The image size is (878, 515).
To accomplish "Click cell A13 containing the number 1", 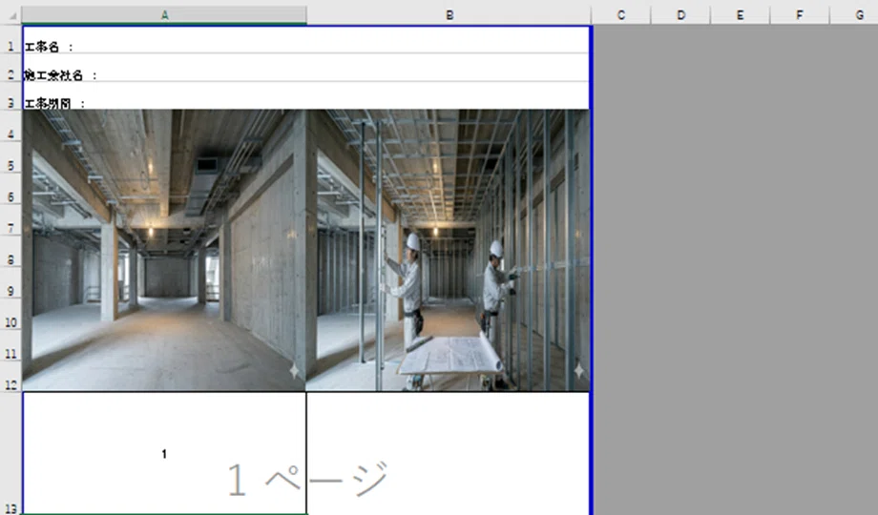I will tap(164, 453).
